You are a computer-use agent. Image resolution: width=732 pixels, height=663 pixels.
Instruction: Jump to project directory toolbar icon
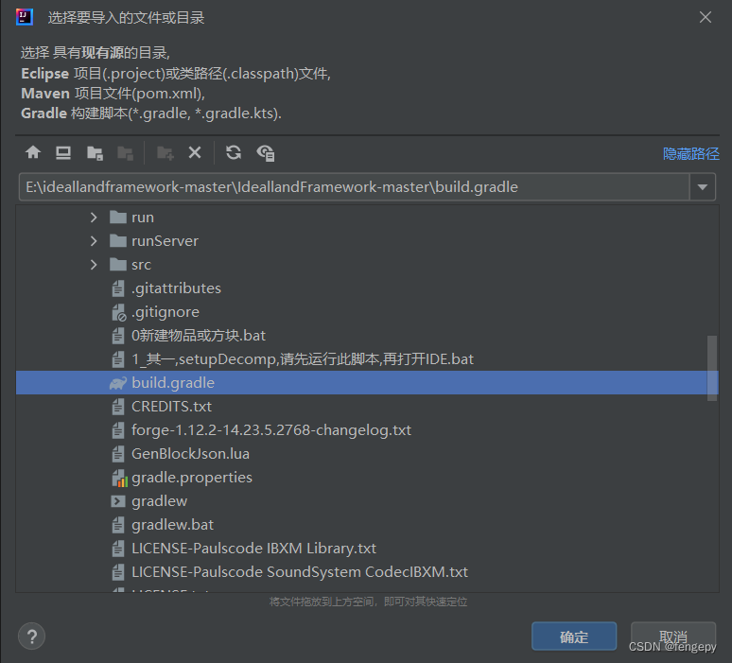point(95,152)
